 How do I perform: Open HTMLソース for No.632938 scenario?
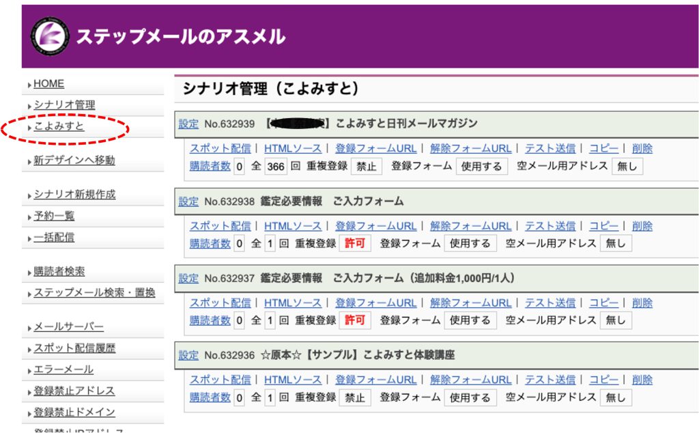[x=292, y=226]
